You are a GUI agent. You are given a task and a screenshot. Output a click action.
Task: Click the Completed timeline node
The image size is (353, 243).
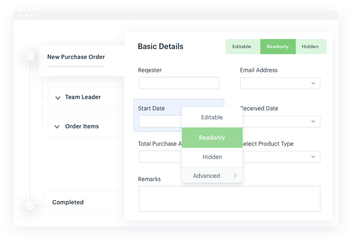(30, 205)
